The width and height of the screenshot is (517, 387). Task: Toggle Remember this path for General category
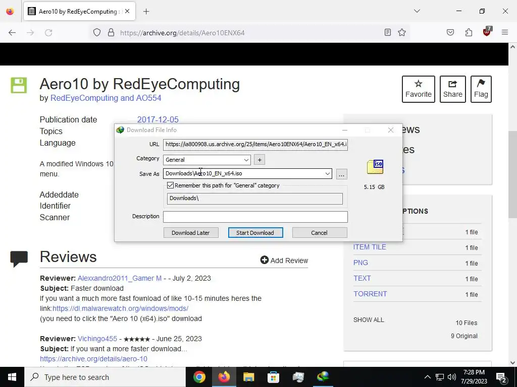(170, 185)
